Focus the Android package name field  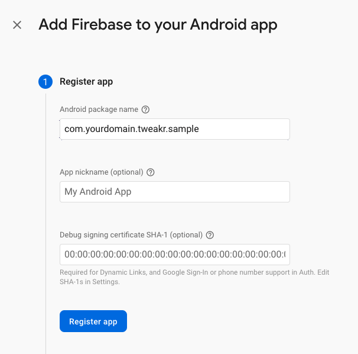pyautogui.click(x=174, y=129)
